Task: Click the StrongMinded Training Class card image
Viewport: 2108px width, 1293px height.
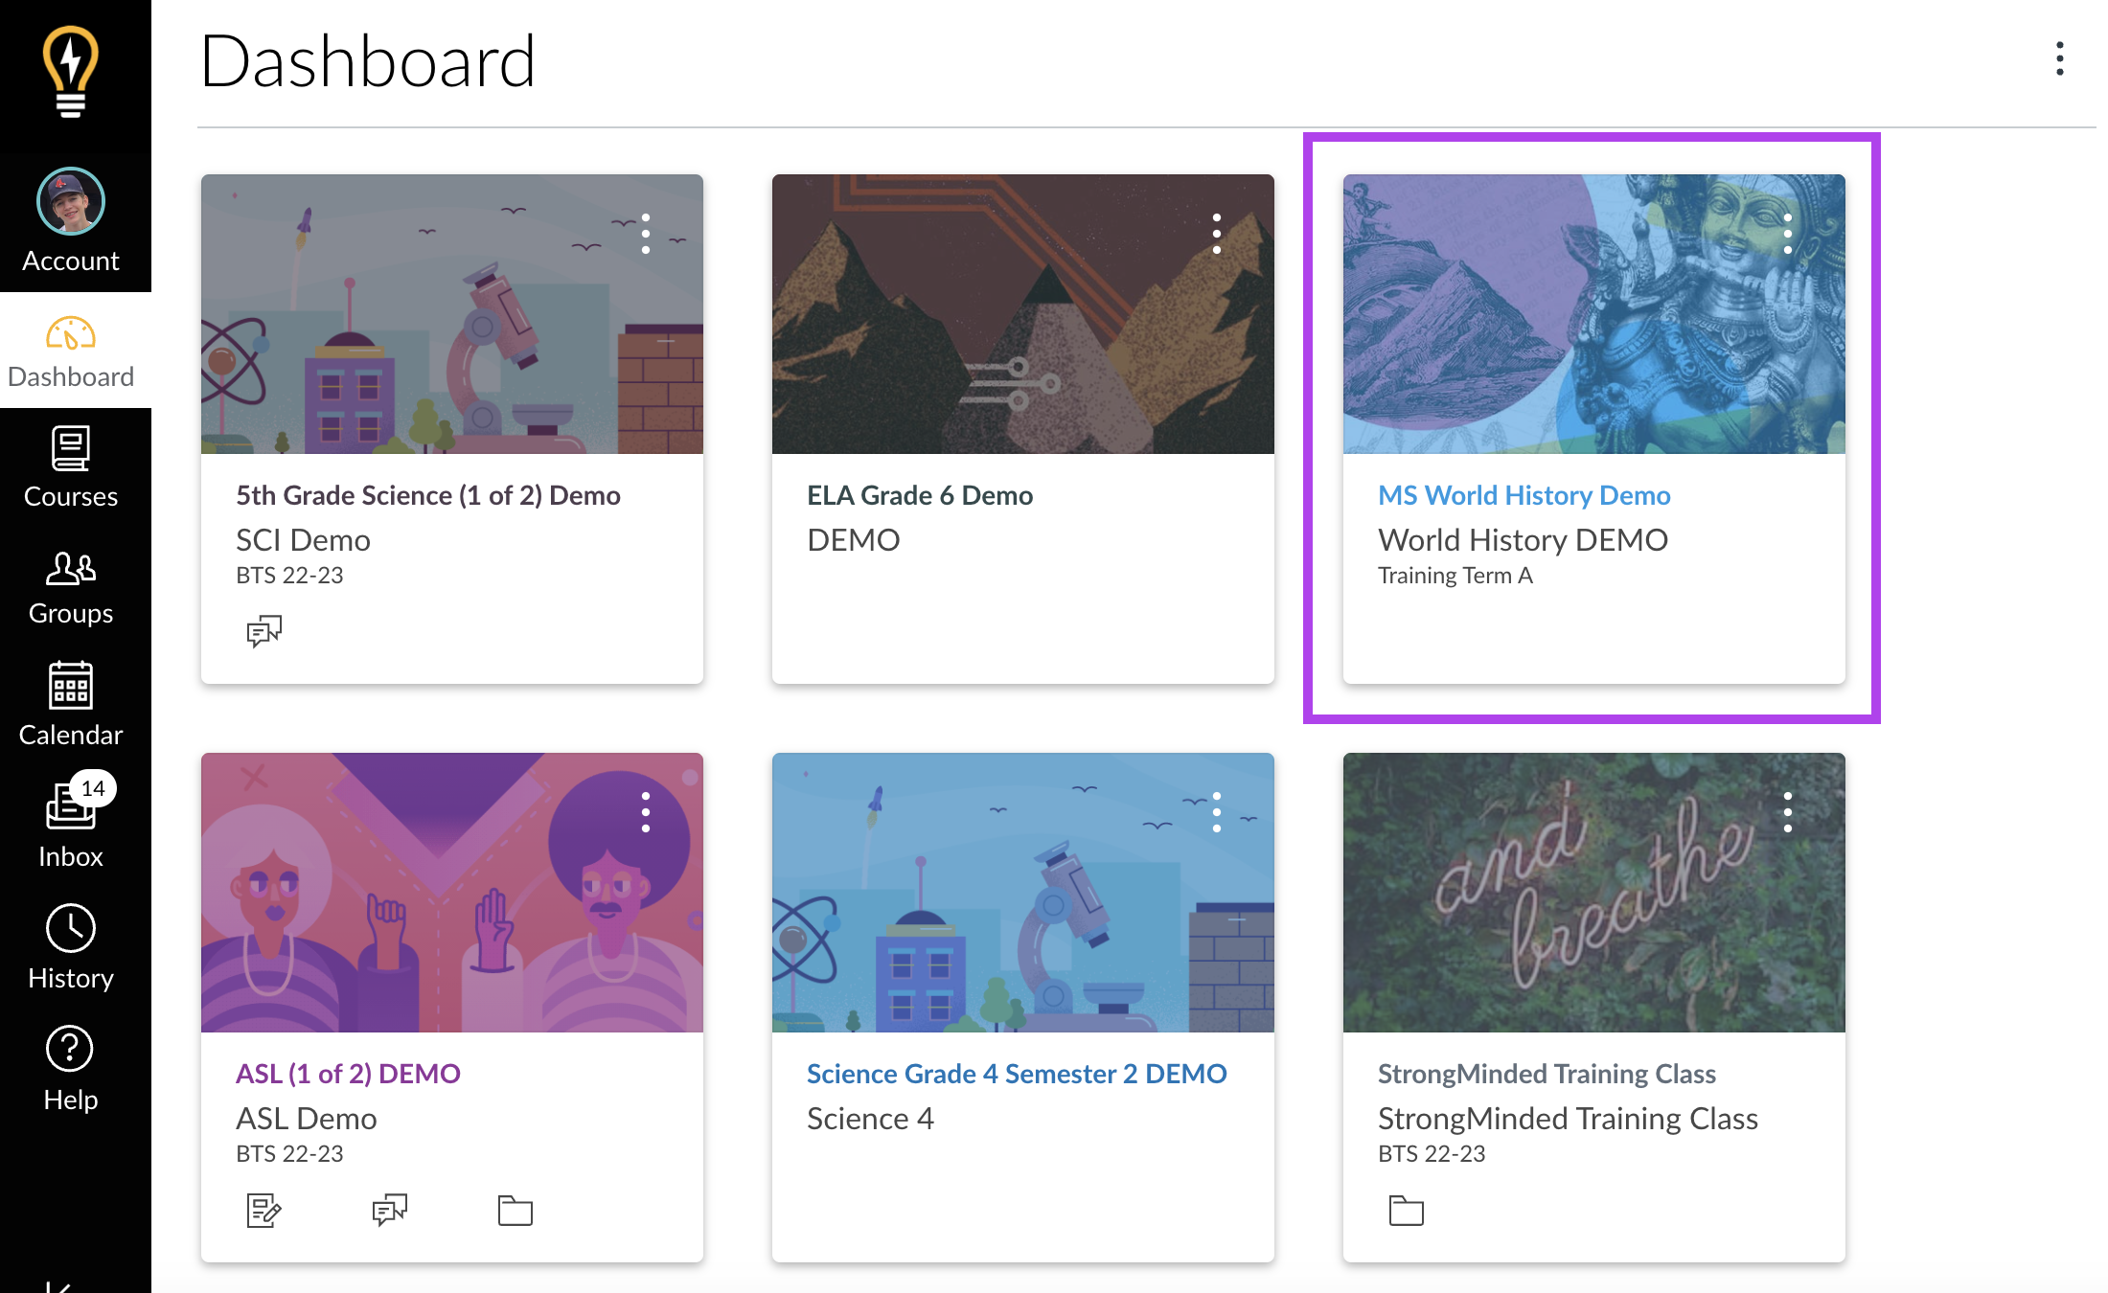Action: (x=1593, y=893)
